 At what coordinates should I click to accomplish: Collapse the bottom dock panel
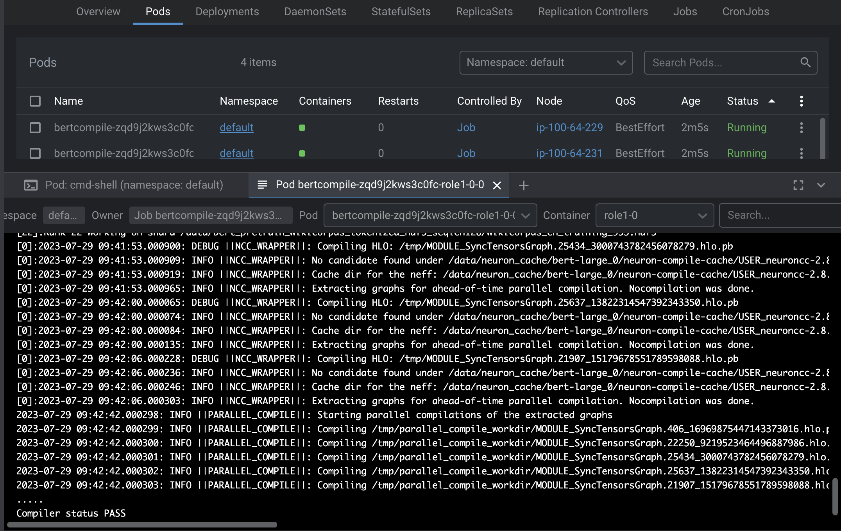(x=821, y=185)
